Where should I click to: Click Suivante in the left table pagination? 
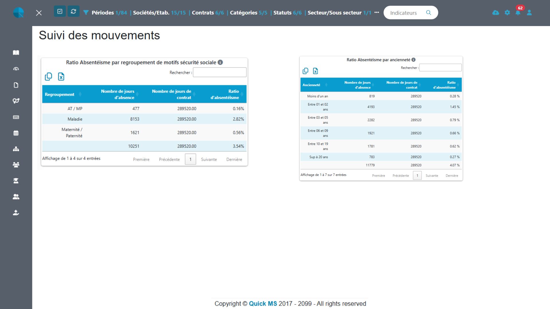(209, 159)
